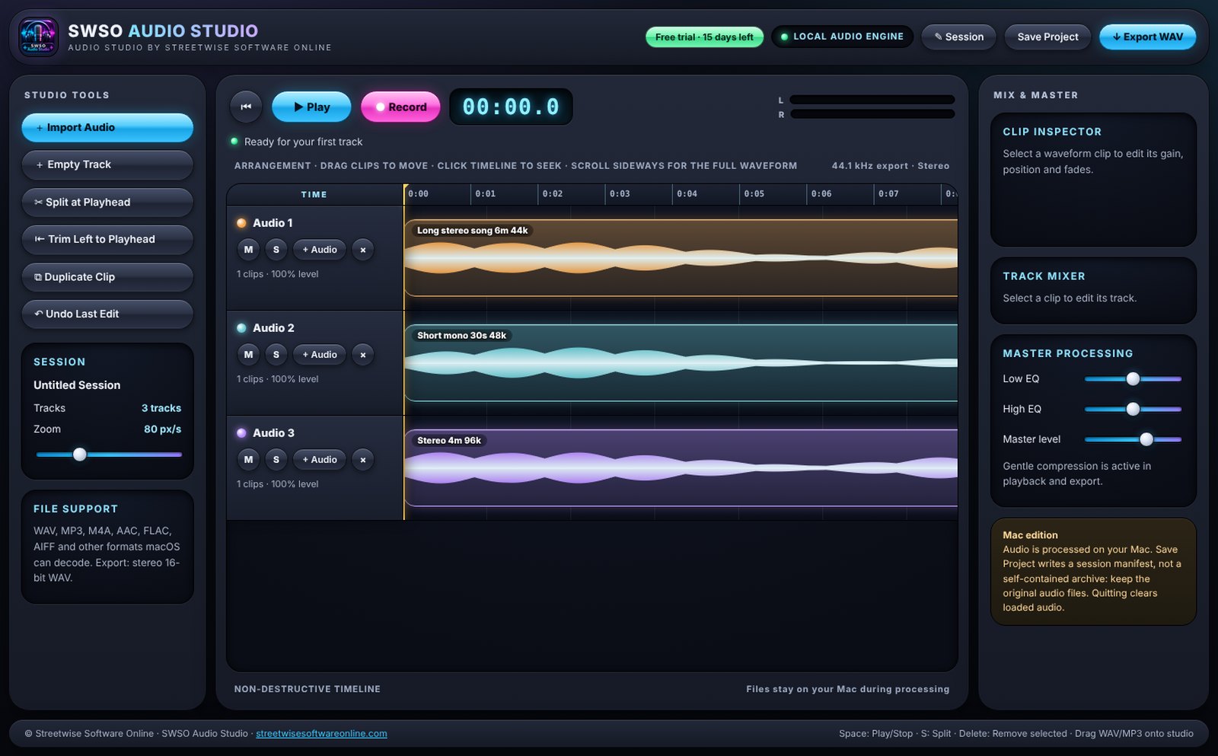1218x756 pixels.
Task: Select the Stereo 4m 96k clip
Action: pos(681,468)
